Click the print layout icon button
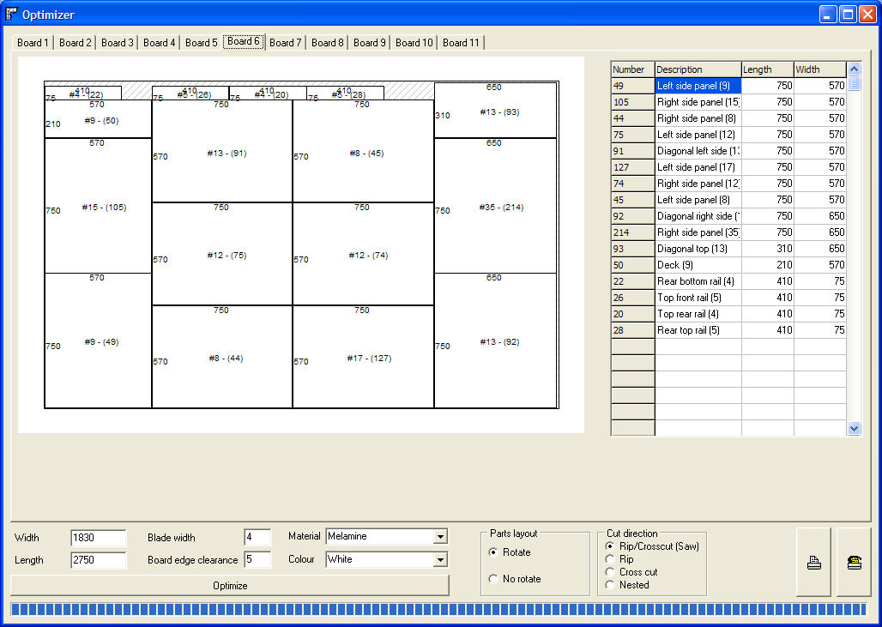Screen dimensions: 882x627 point(813,562)
